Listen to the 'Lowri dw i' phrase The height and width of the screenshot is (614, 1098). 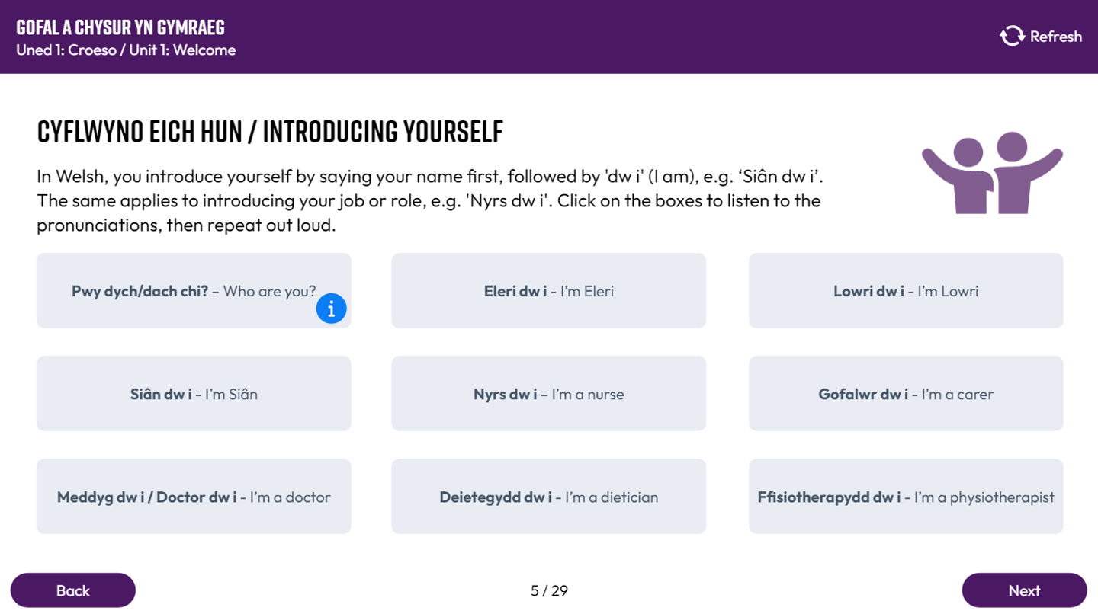[905, 291]
